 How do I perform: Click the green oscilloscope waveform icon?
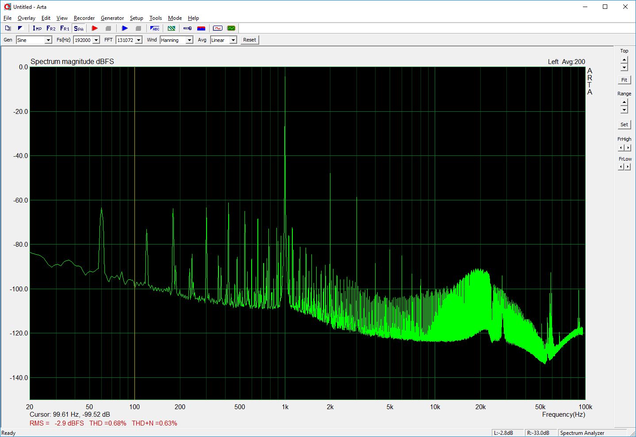(231, 28)
